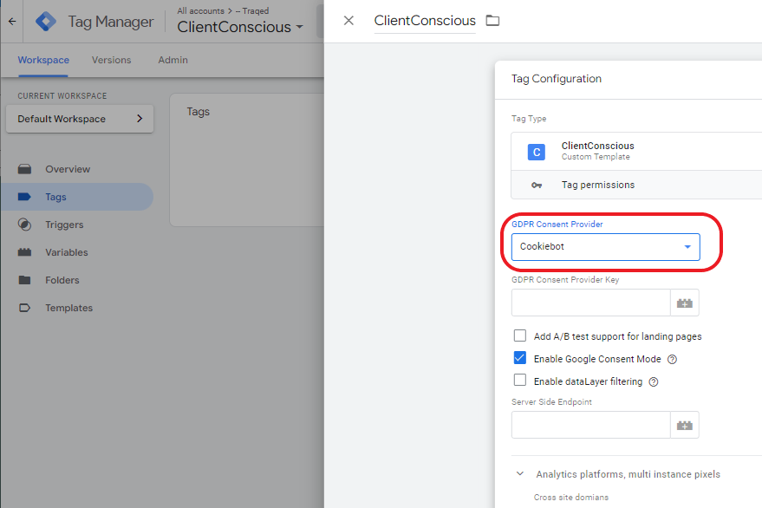
Task: Click the folder icon next to tag name
Action: pos(492,21)
